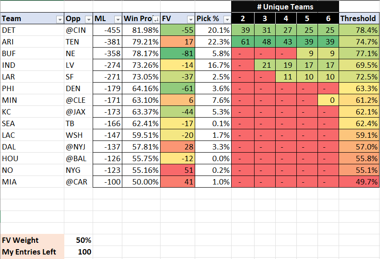Click the FV Weight 50% input cell
This screenshot has width=380, height=259.
(x=79, y=240)
